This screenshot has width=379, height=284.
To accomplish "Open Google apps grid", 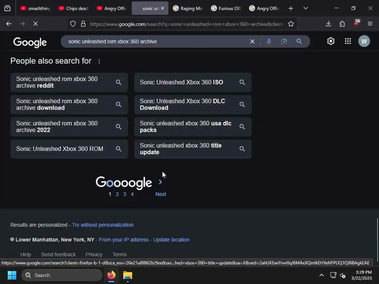I will click(x=348, y=41).
